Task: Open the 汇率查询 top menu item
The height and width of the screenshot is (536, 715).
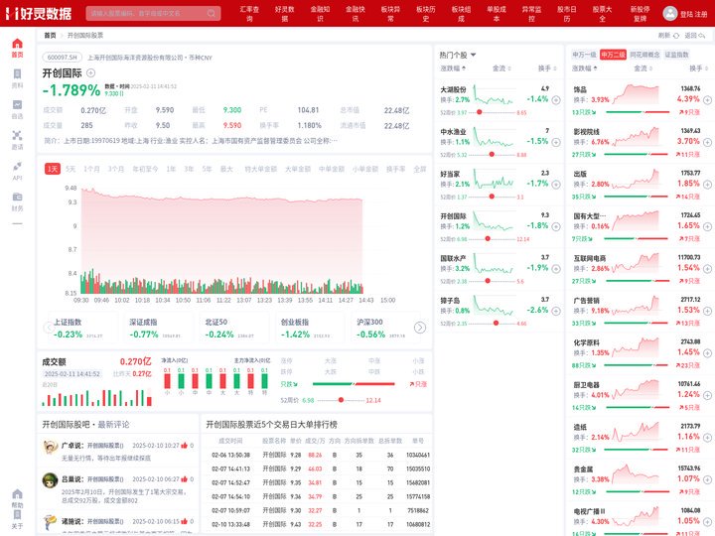Action: pos(249,14)
